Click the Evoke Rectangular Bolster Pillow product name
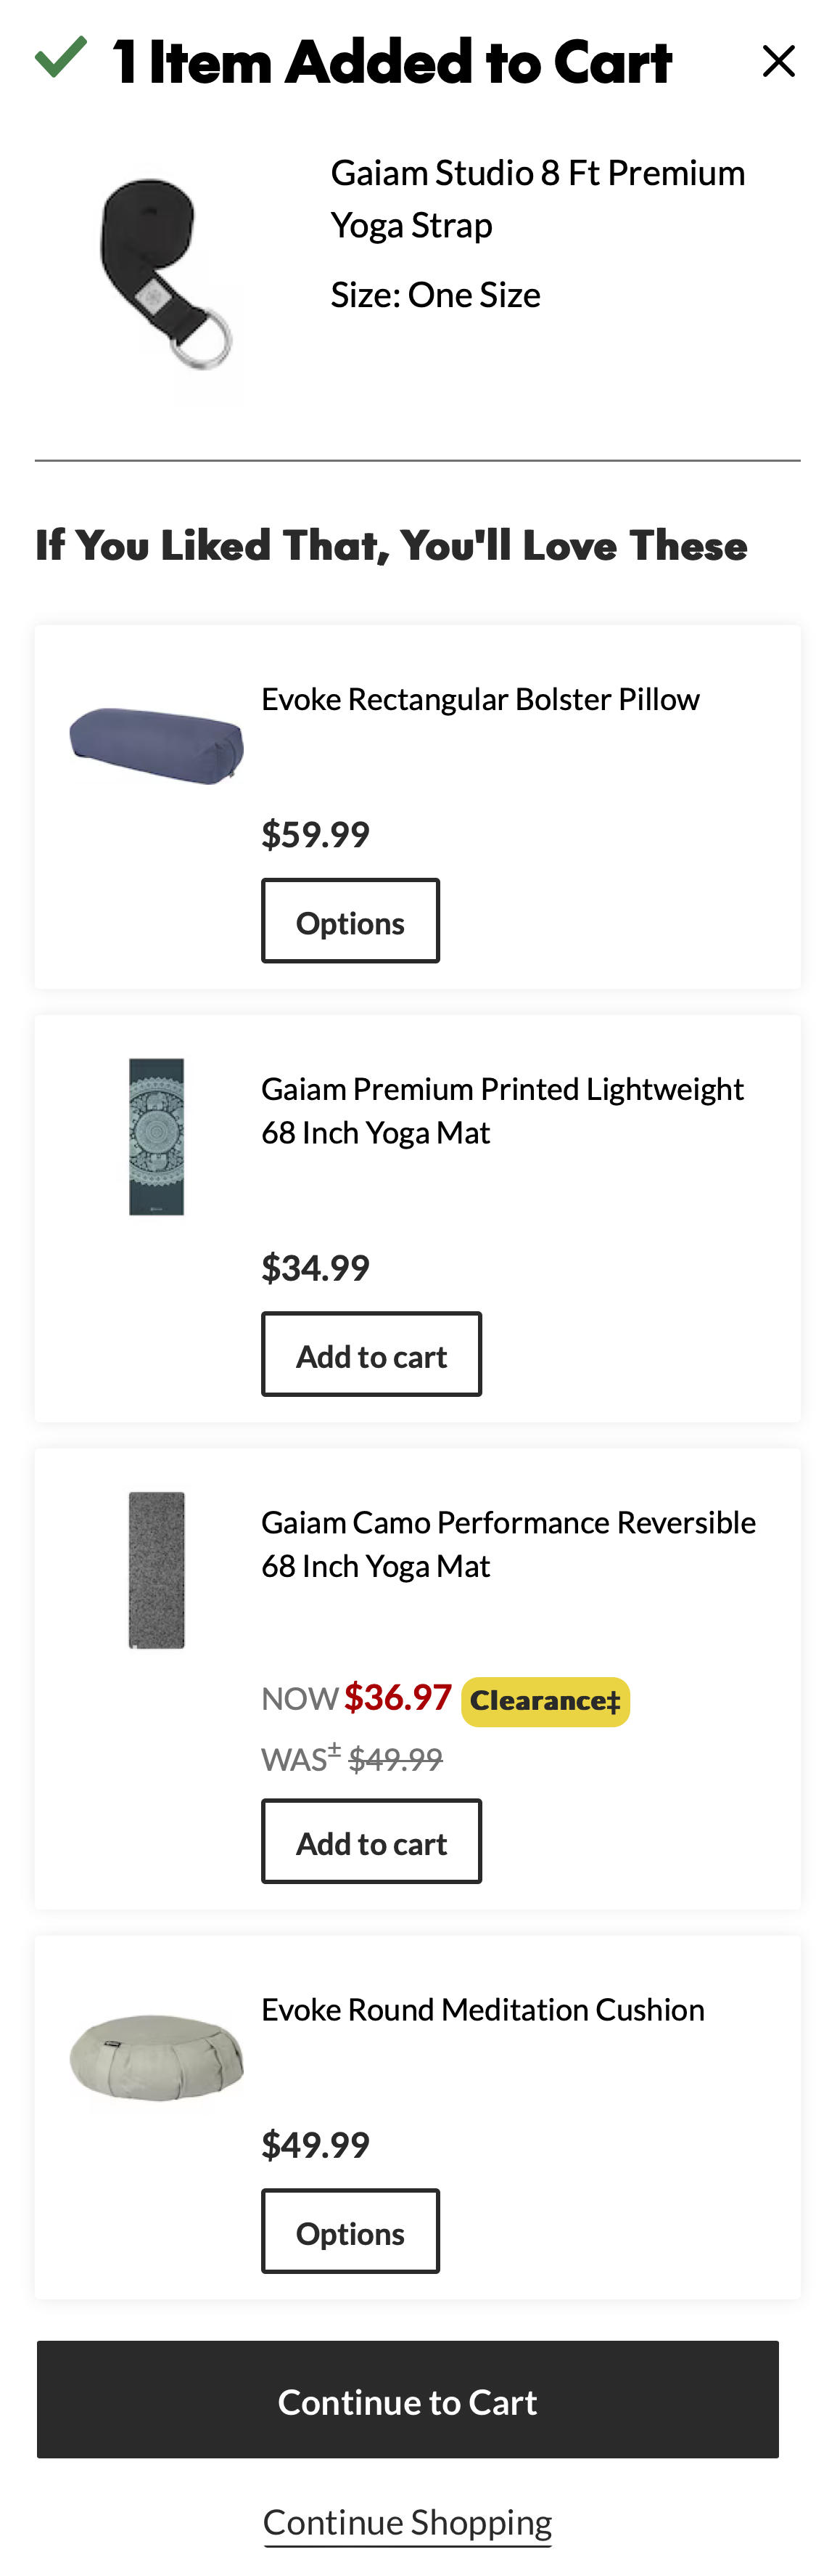The height and width of the screenshot is (2576, 816). (x=480, y=698)
